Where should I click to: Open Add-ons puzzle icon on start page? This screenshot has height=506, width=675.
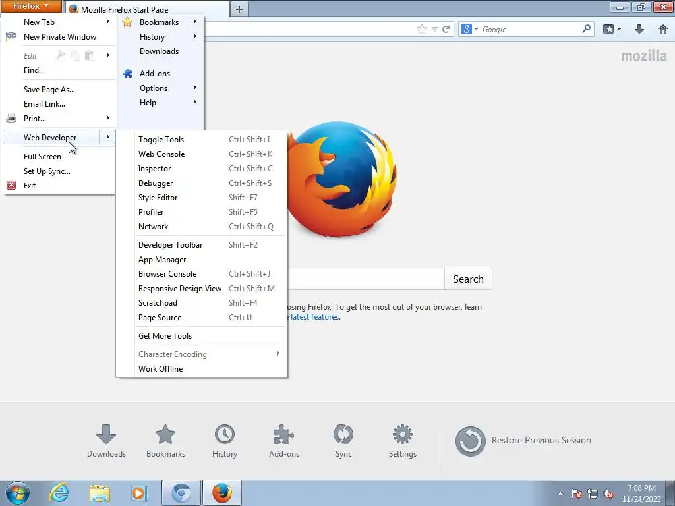(x=283, y=441)
